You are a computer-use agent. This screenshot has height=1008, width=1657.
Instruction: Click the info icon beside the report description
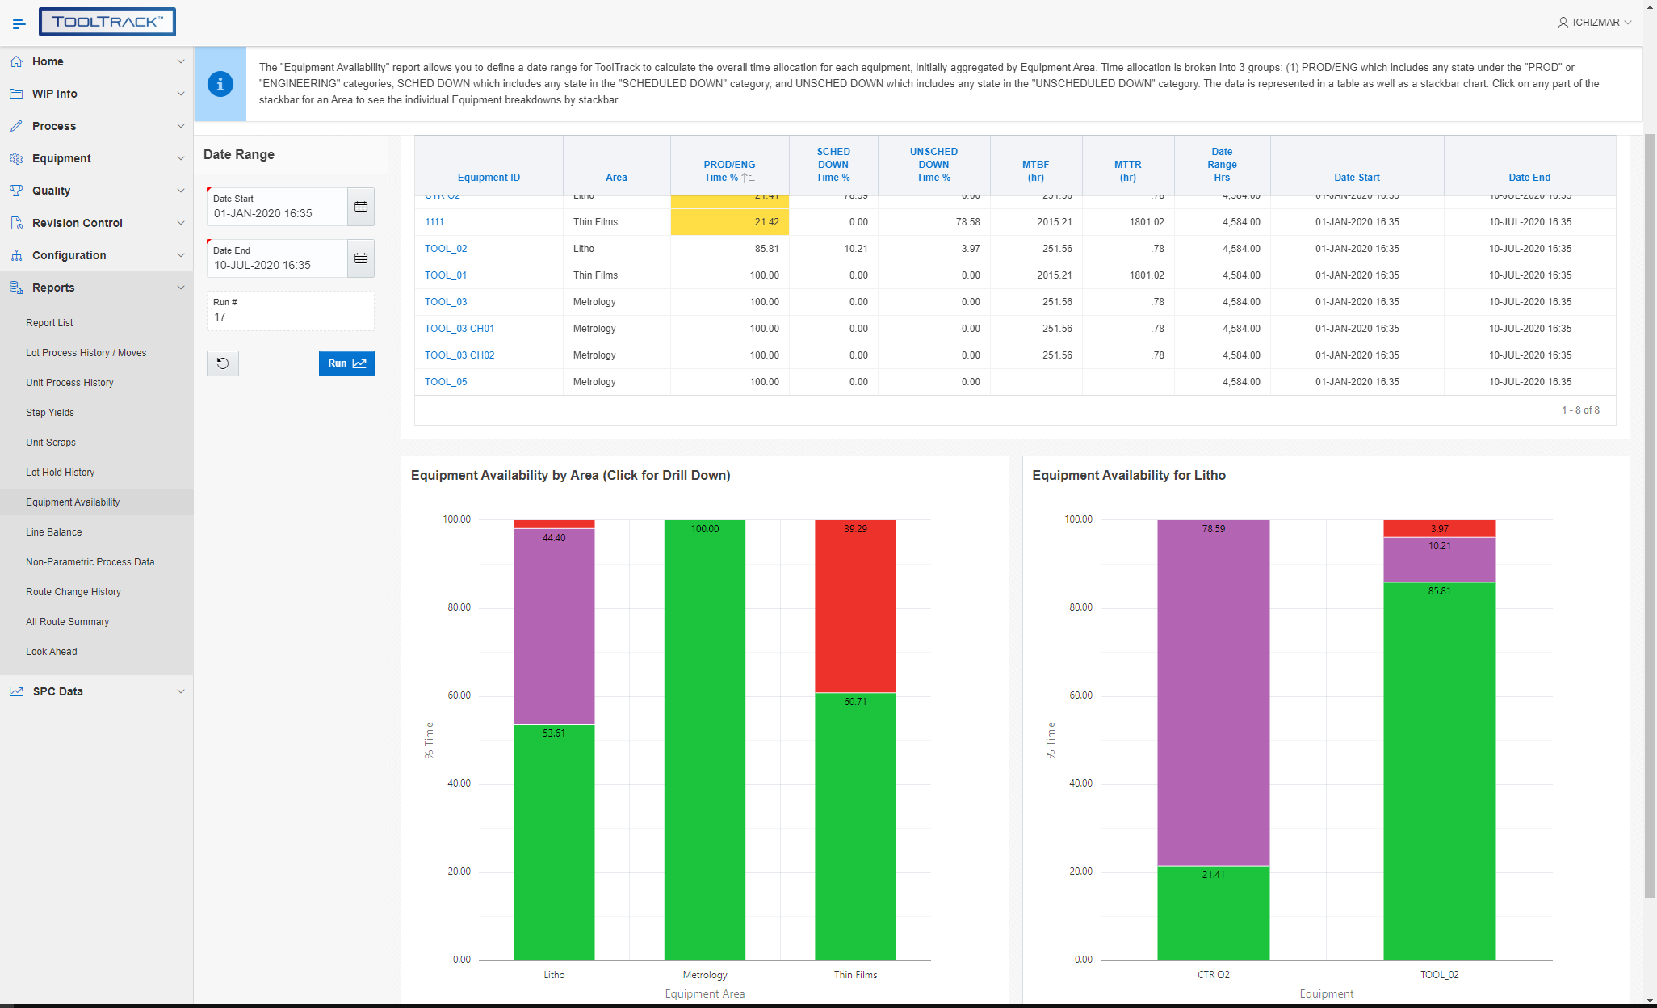(x=220, y=83)
